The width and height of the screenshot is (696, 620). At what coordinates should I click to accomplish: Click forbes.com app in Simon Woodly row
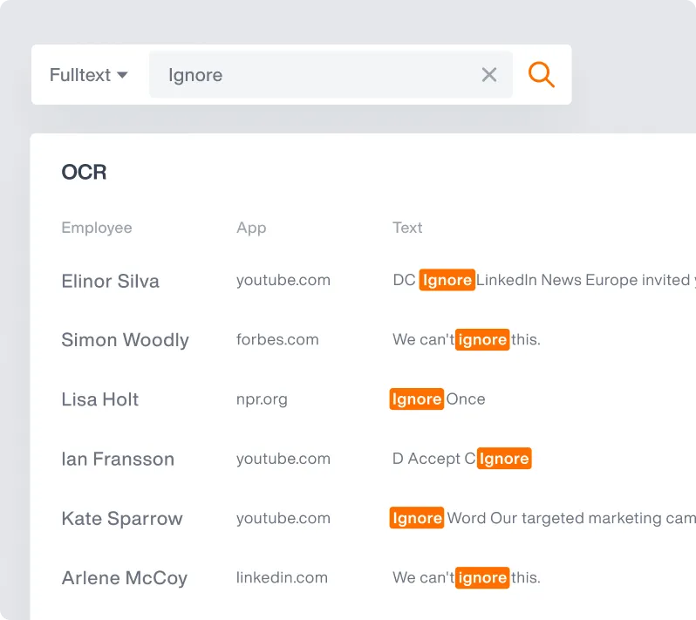click(x=277, y=339)
